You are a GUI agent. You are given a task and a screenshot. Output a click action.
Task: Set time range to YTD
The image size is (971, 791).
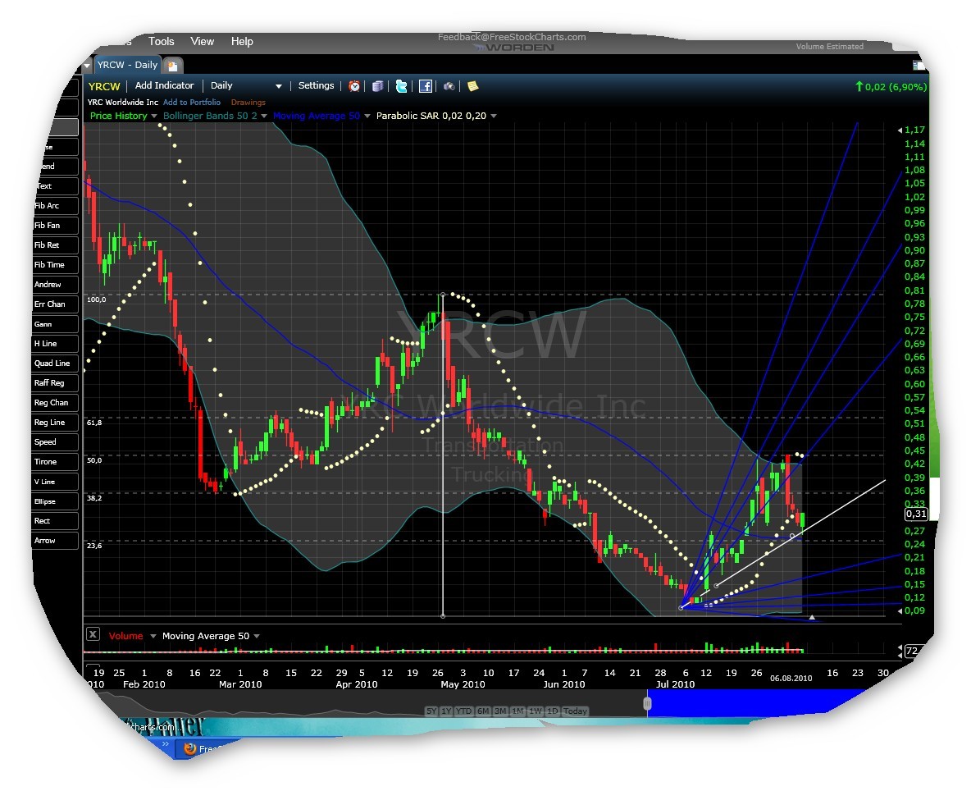(464, 711)
